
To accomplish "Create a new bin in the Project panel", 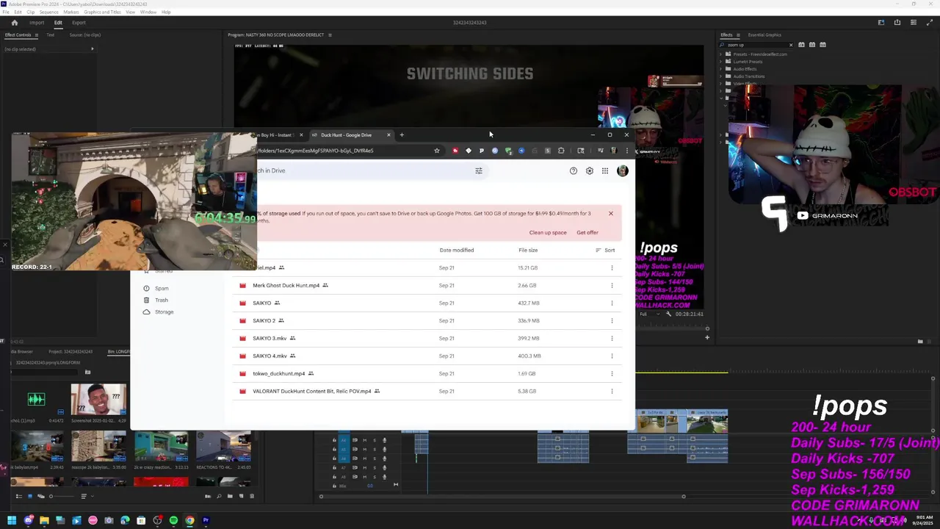I will 230,496.
